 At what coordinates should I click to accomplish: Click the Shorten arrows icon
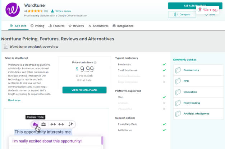[x=53, y=124]
